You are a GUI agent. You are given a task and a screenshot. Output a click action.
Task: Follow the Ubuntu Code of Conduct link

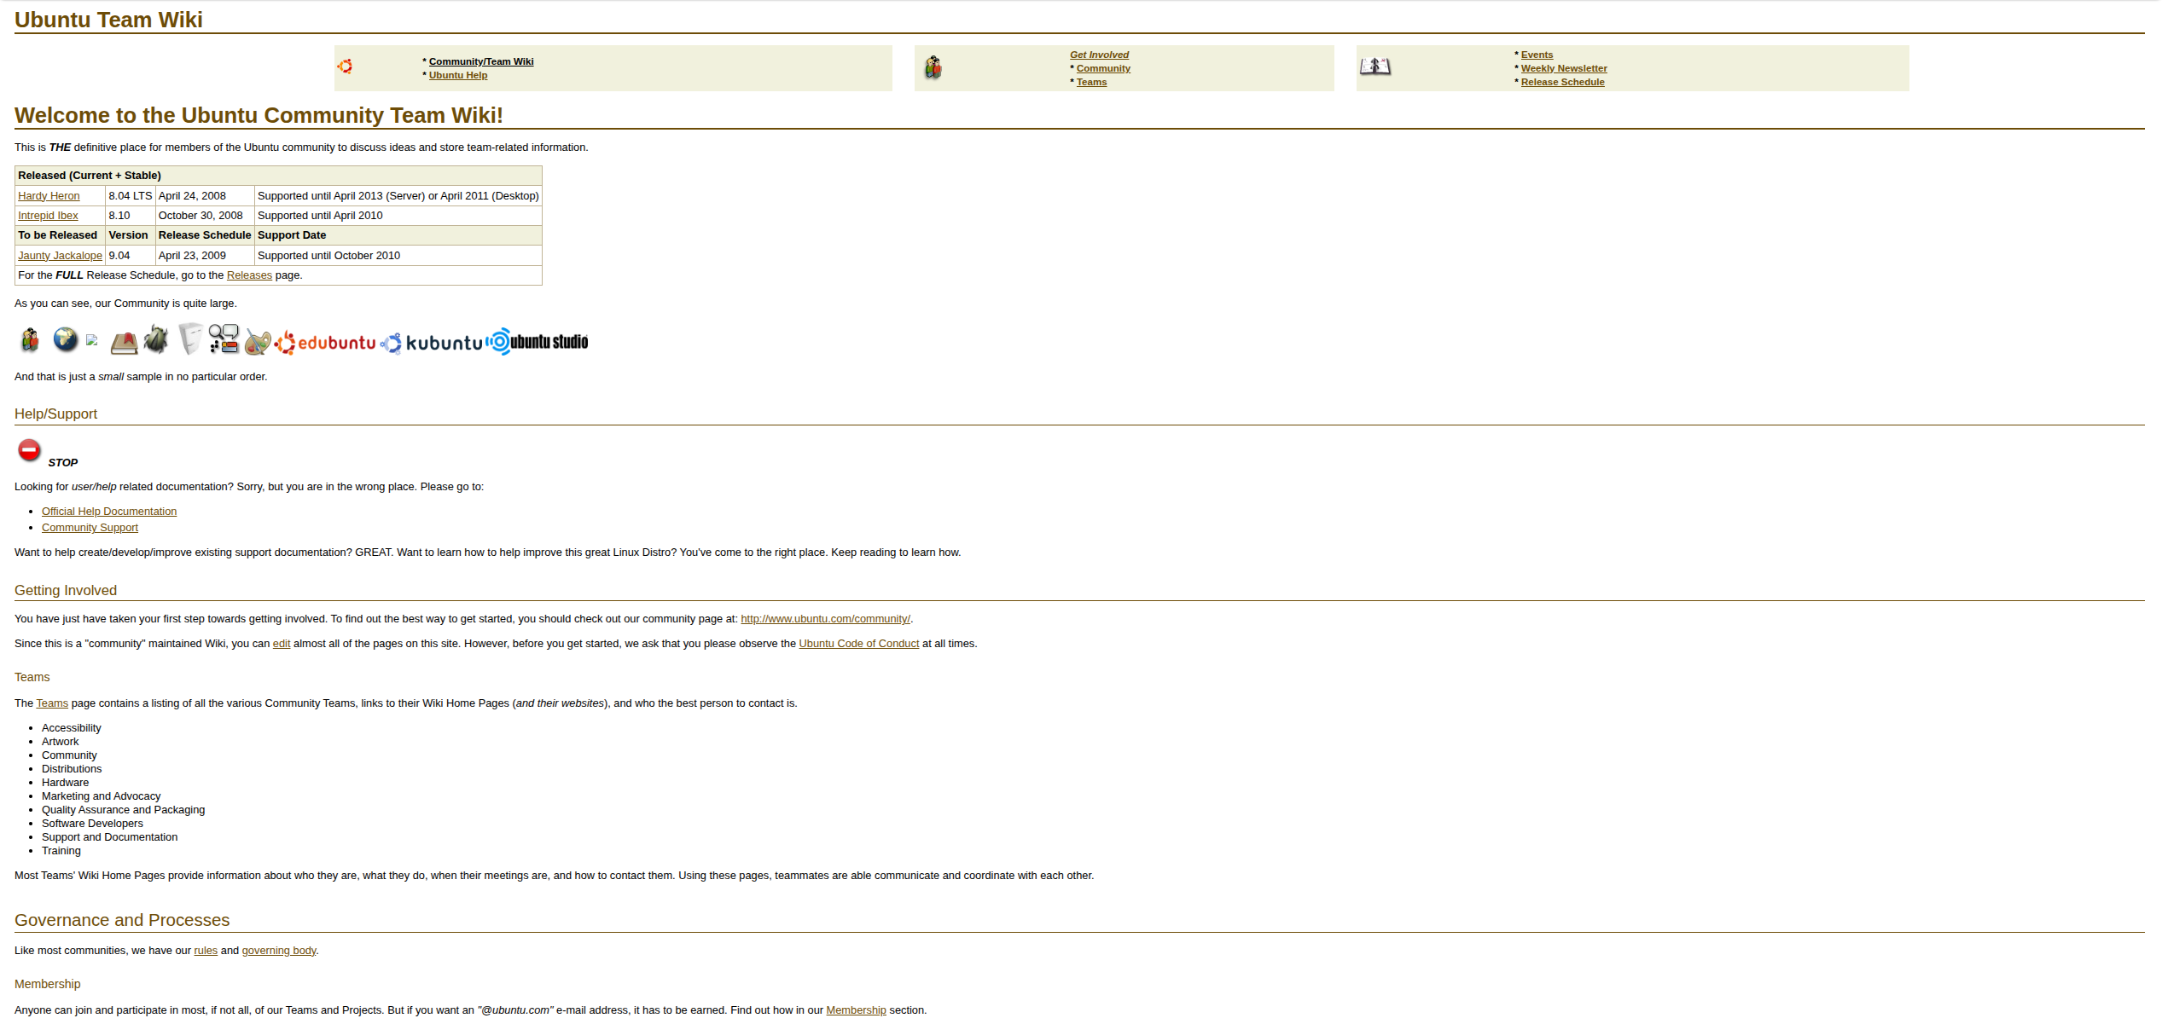point(858,644)
